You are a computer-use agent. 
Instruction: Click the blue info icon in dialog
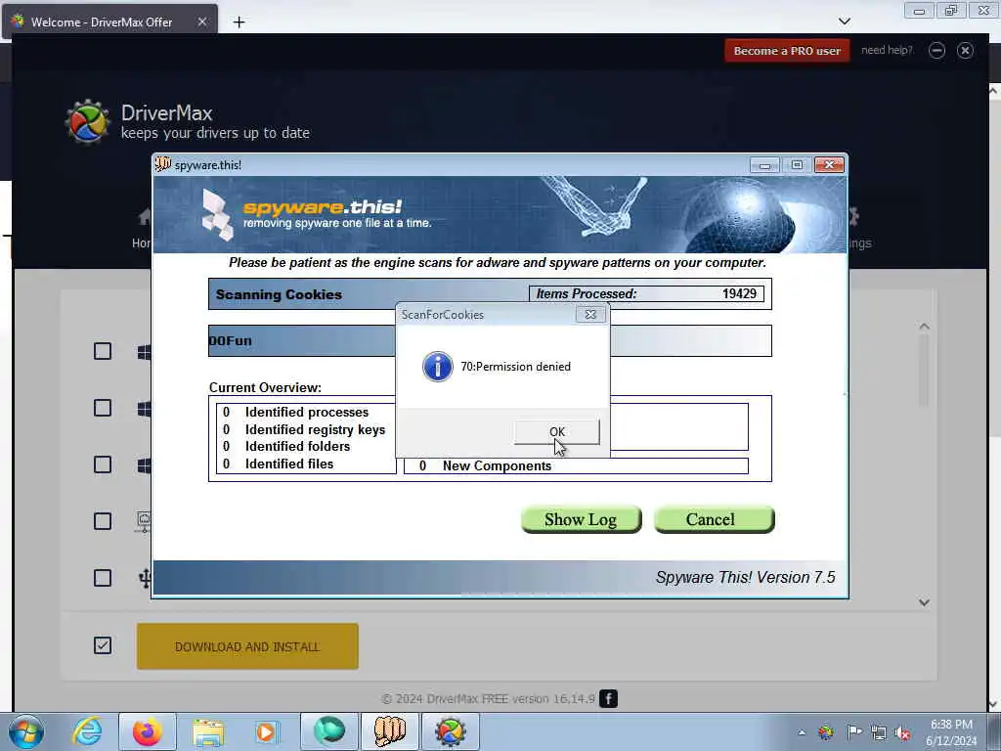click(437, 367)
